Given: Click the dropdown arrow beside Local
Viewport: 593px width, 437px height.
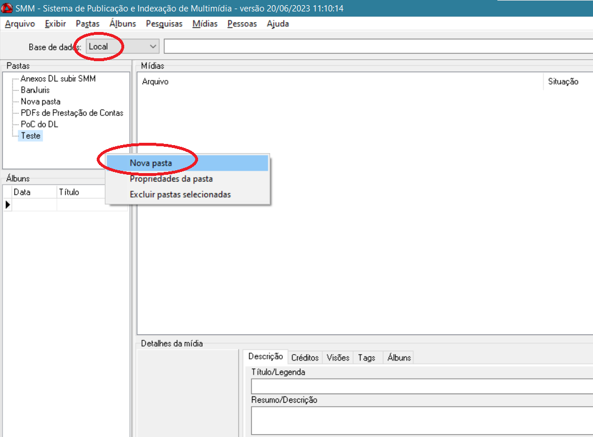Looking at the screenshot, I should 153,46.
